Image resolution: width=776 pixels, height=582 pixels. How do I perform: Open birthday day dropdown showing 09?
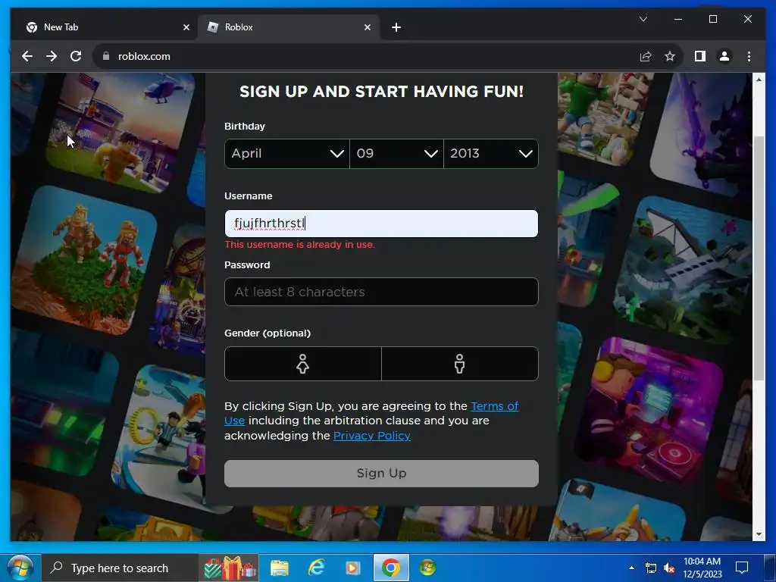click(396, 154)
